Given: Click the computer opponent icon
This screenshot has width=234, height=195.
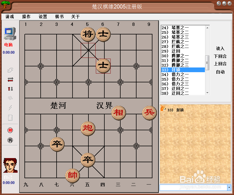Looking at the screenshot, I should [x=10, y=34].
